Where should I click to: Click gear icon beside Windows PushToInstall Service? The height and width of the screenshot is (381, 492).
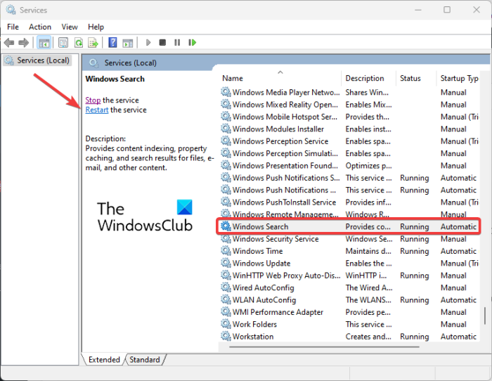pos(226,202)
